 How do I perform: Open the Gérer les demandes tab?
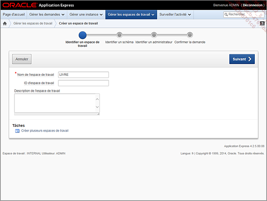pos(47,15)
